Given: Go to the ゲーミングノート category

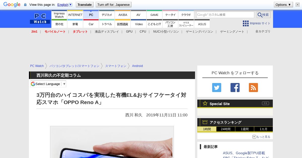Looking at the screenshot, I should [232, 32].
